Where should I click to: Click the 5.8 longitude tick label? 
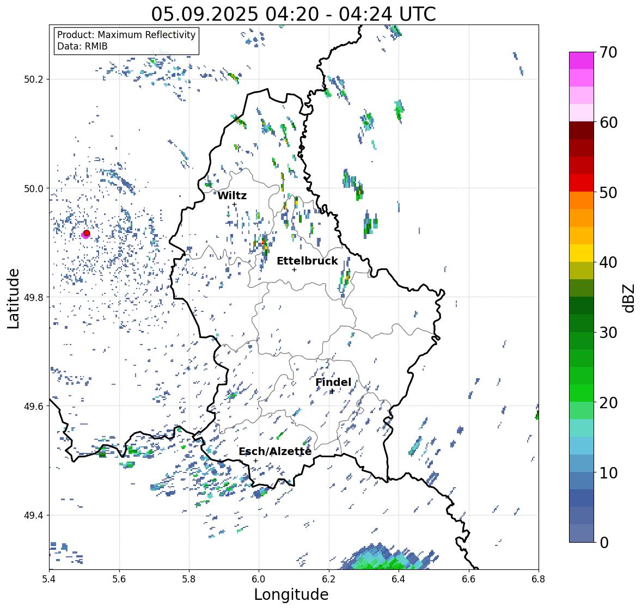[189, 579]
